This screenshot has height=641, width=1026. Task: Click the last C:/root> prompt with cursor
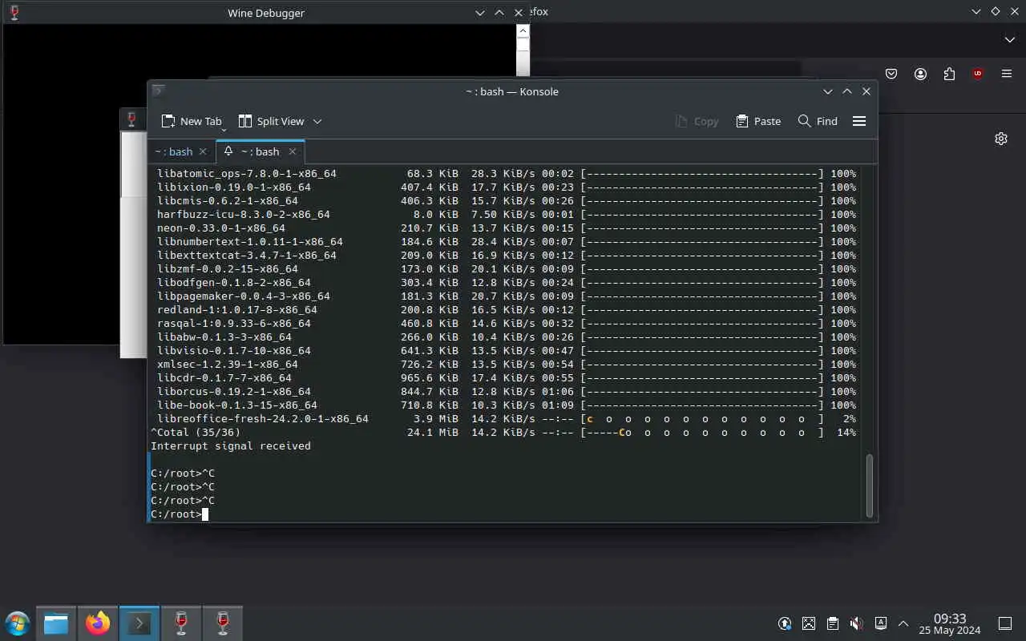pyautogui.click(x=180, y=514)
